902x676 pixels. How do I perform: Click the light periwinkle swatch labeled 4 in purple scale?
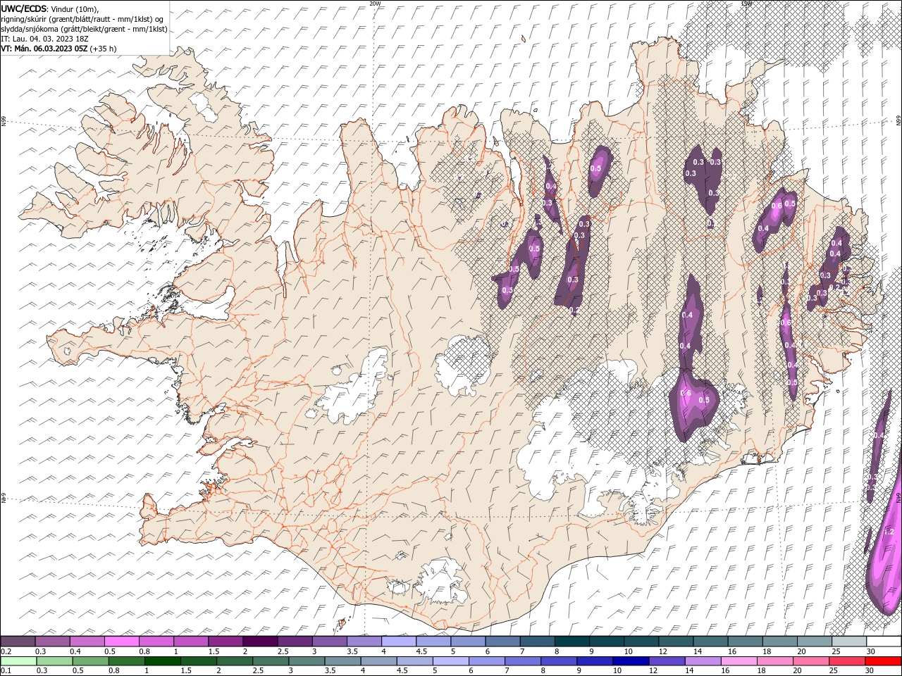click(x=399, y=641)
